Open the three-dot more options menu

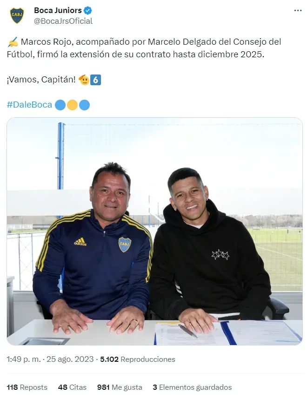[x=298, y=10]
